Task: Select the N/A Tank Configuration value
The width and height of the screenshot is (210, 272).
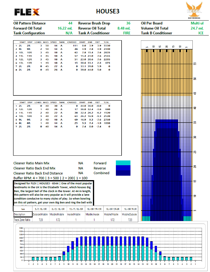Action: click(x=69, y=33)
